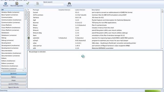
Task: Click the package list scrollbar thumb
Action: (162, 11)
